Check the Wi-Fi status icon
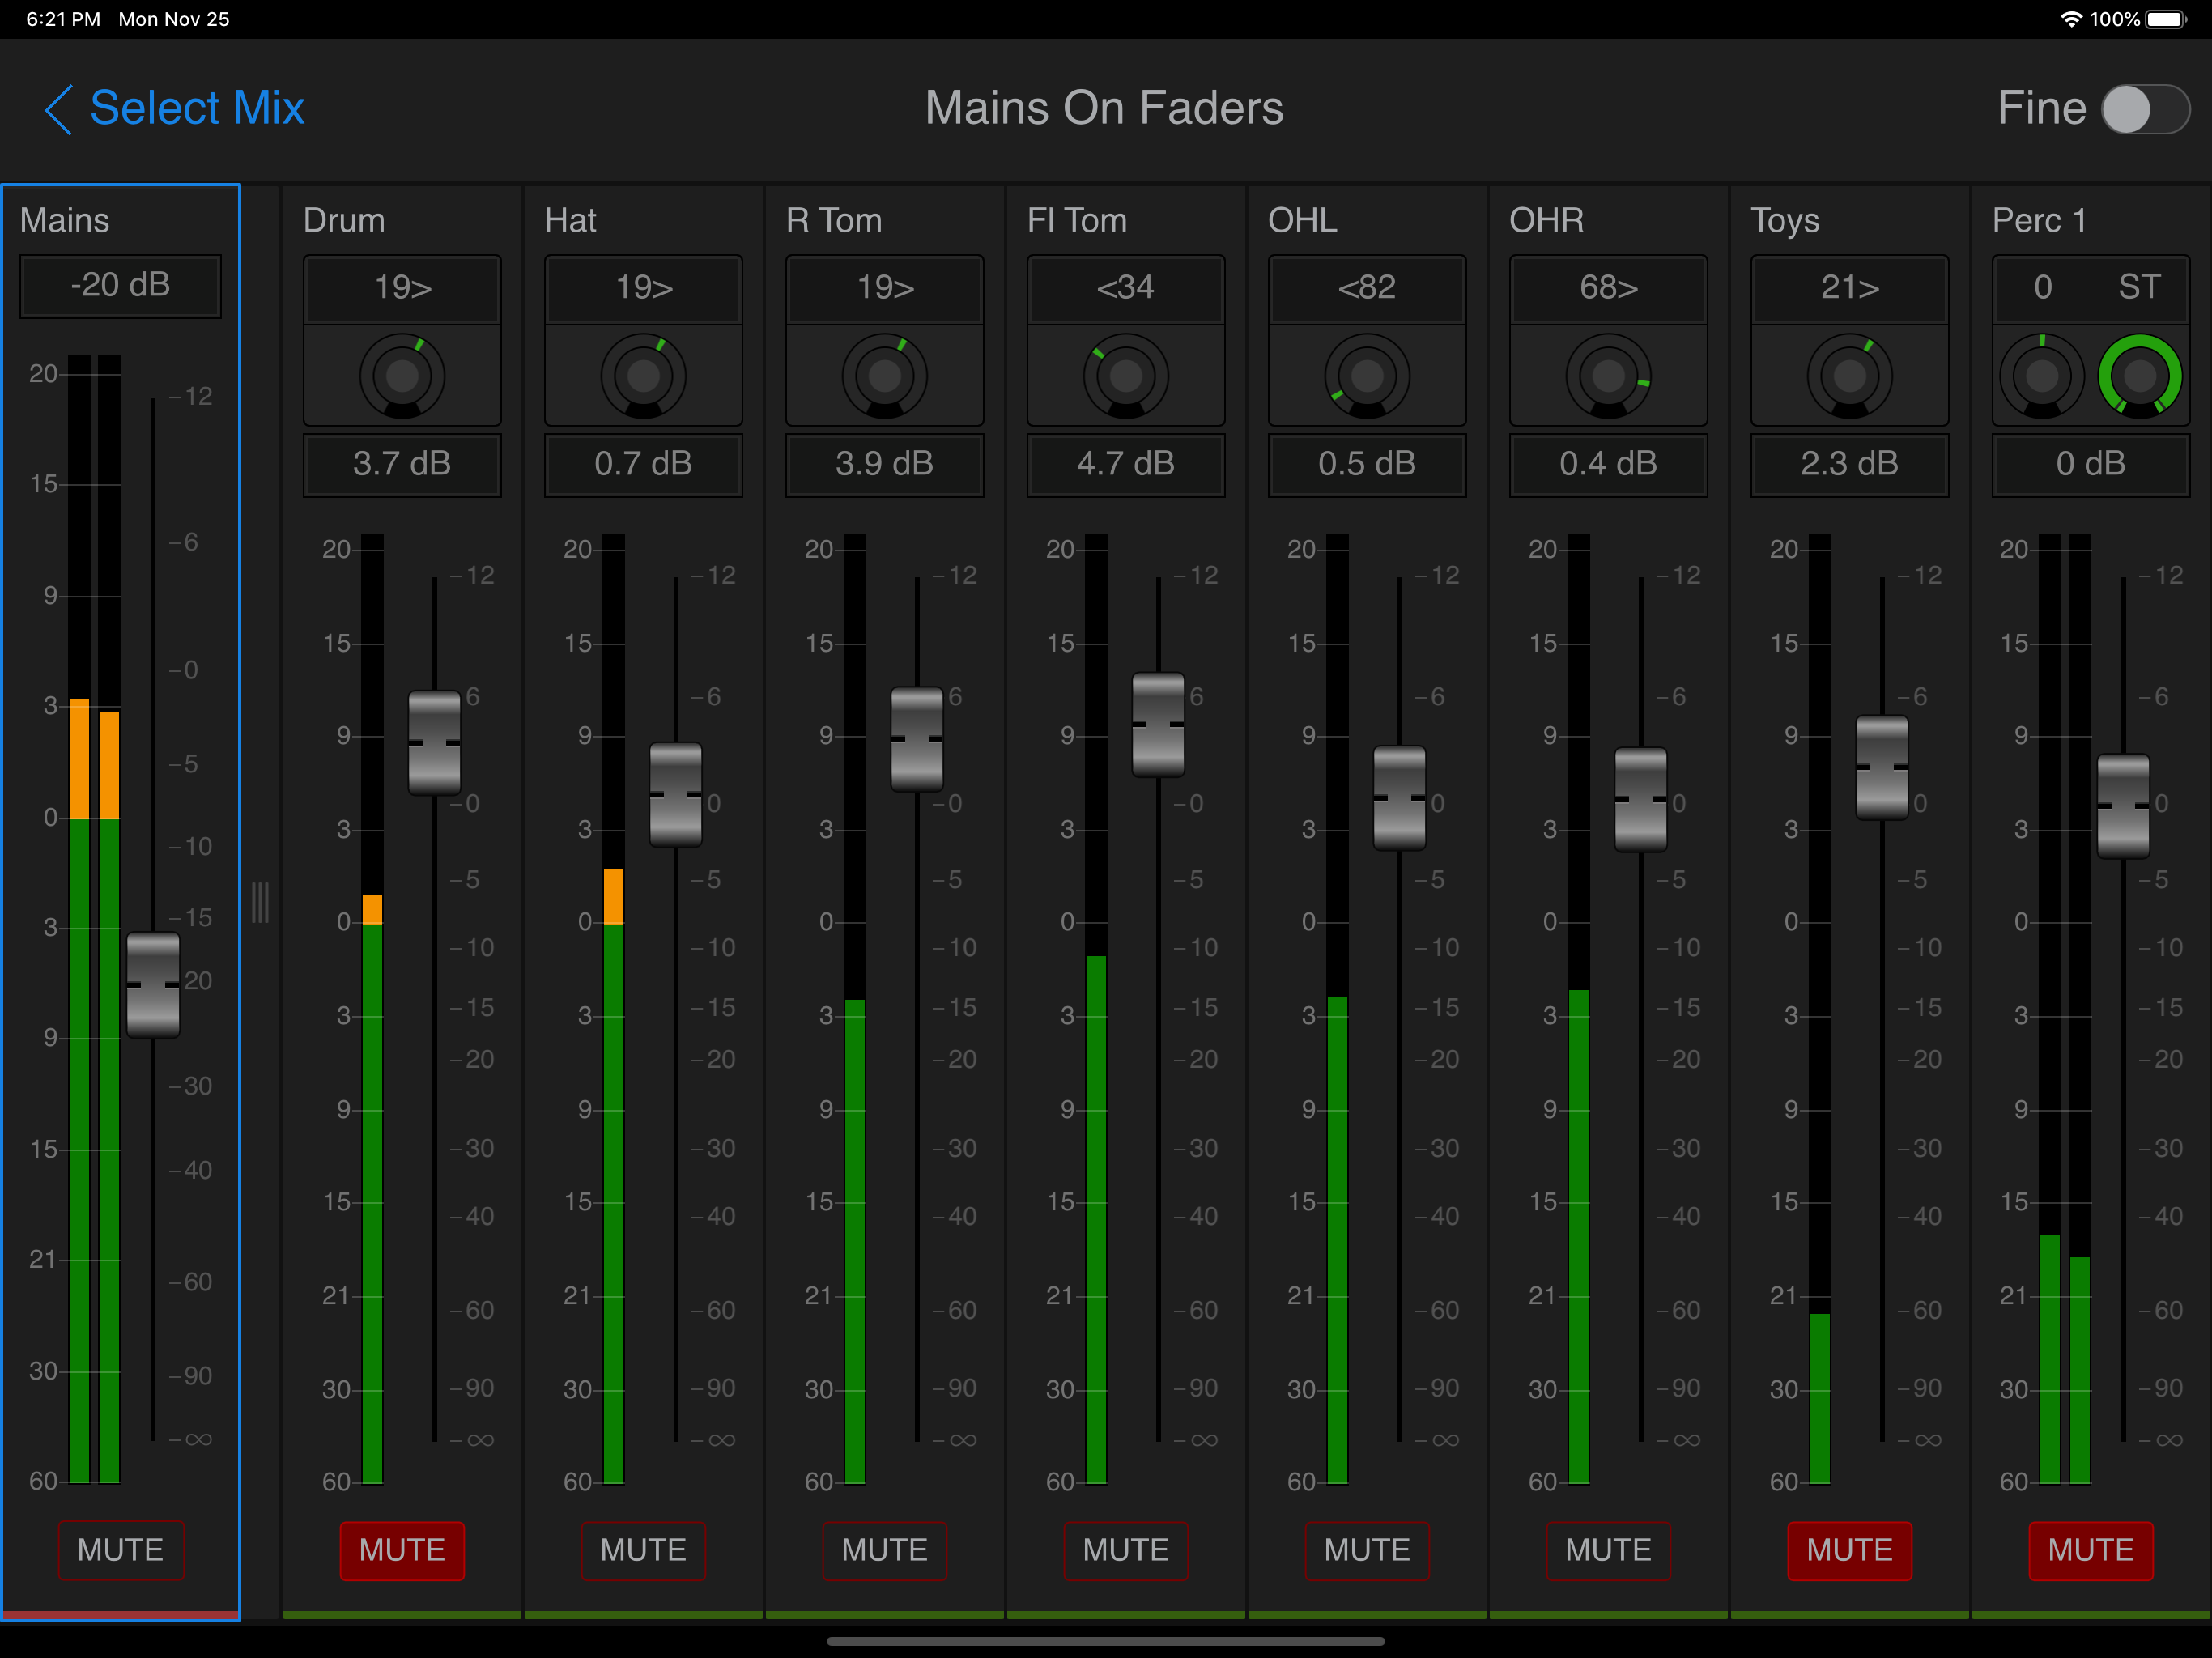The height and width of the screenshot is (1658, 2212). click(x=2071, y=19)
